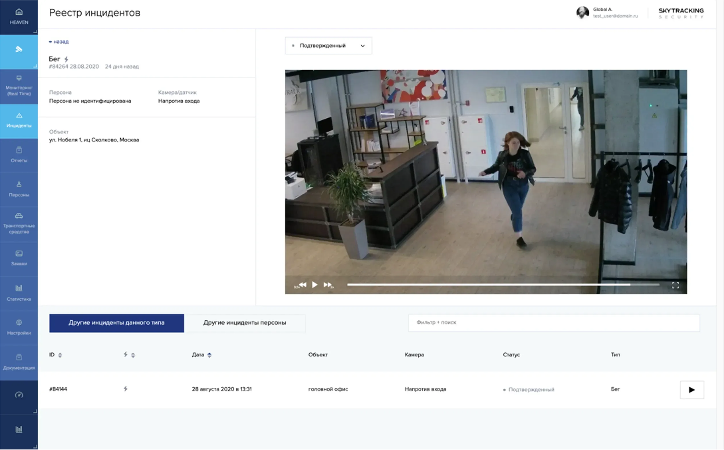Screen dimensions: 724x450
Task: Click address ул. Нобеля 1 text
Action: [94, 140]
